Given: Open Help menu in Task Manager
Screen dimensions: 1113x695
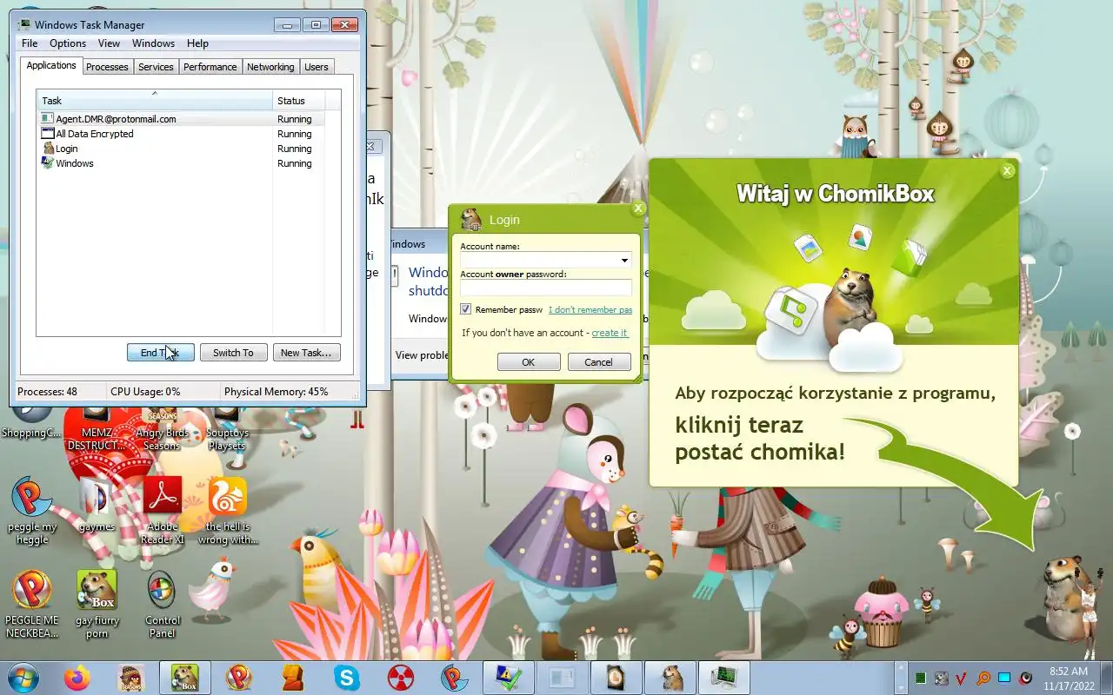Looking at the screenshot, I should coord(197,43).
